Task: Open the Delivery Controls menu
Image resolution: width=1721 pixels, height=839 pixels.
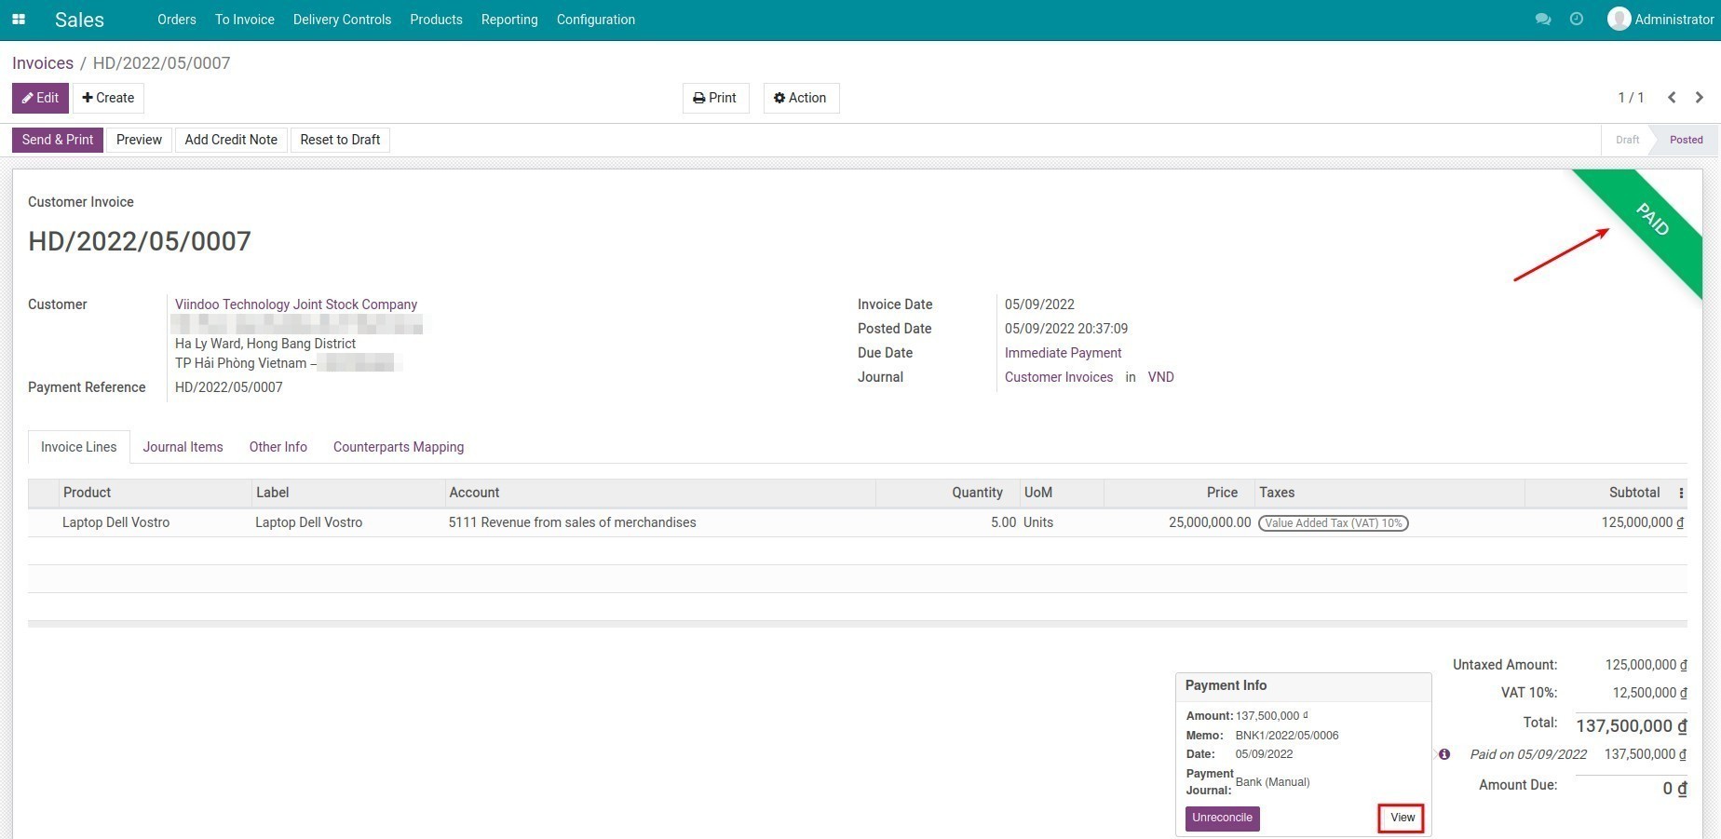Action: coord(342,20)
